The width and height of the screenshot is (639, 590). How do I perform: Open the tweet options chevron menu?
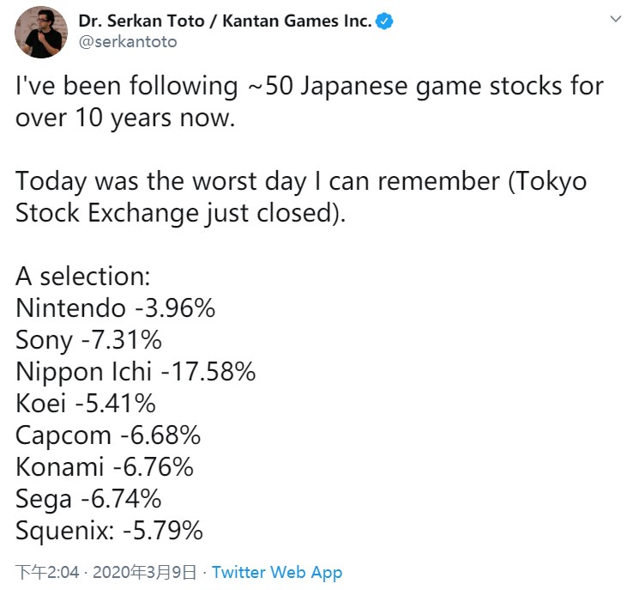click(615, 20)
